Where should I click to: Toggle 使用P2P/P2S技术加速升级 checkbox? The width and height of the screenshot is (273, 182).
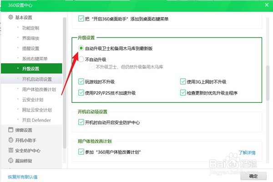pyautogui.click(x=81, y=93)
